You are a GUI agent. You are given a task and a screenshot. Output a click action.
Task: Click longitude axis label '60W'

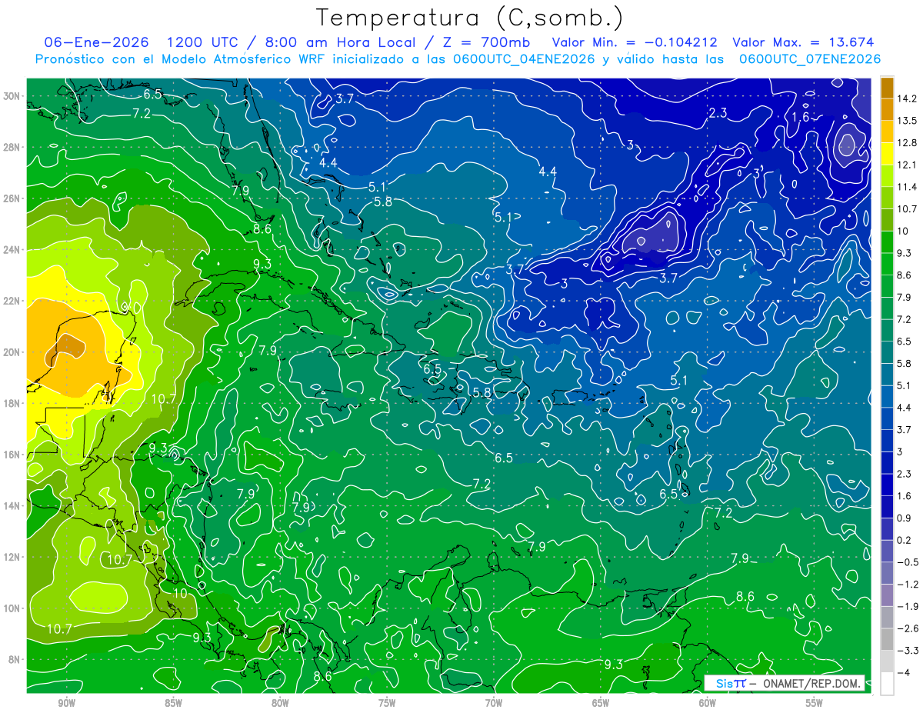(x=708, y=704)
